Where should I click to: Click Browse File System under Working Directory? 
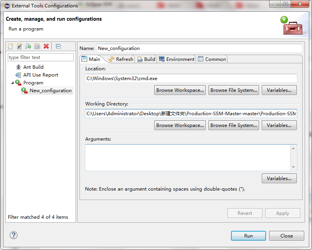234,125
